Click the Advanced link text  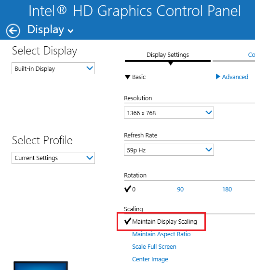235,77
